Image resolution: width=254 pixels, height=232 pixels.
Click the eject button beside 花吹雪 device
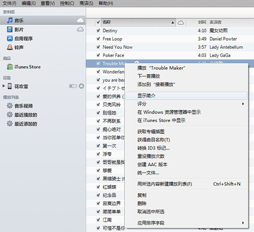[81, 86]
